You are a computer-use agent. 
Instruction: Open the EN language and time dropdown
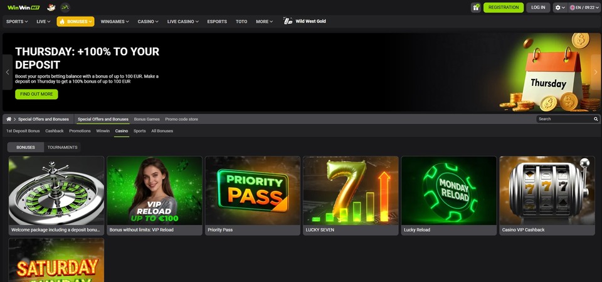pos(584,8)
